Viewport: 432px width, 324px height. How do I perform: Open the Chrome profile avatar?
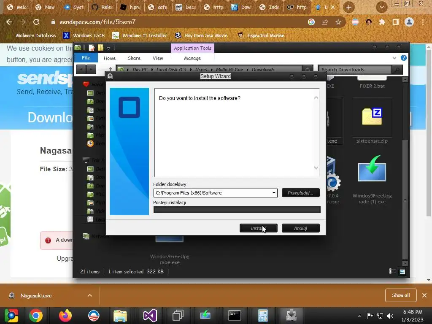click(x=409, y=22)
